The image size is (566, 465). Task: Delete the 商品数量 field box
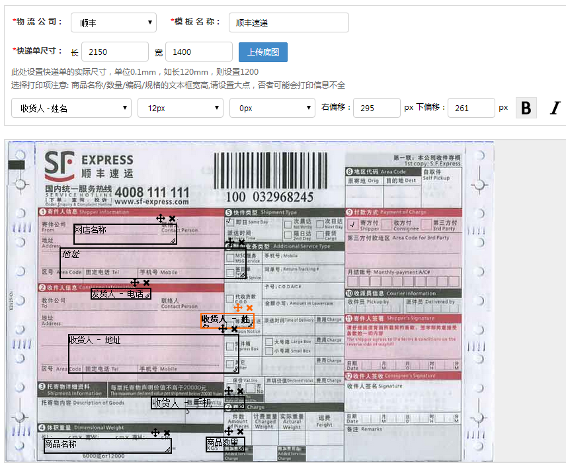(241, 431)
